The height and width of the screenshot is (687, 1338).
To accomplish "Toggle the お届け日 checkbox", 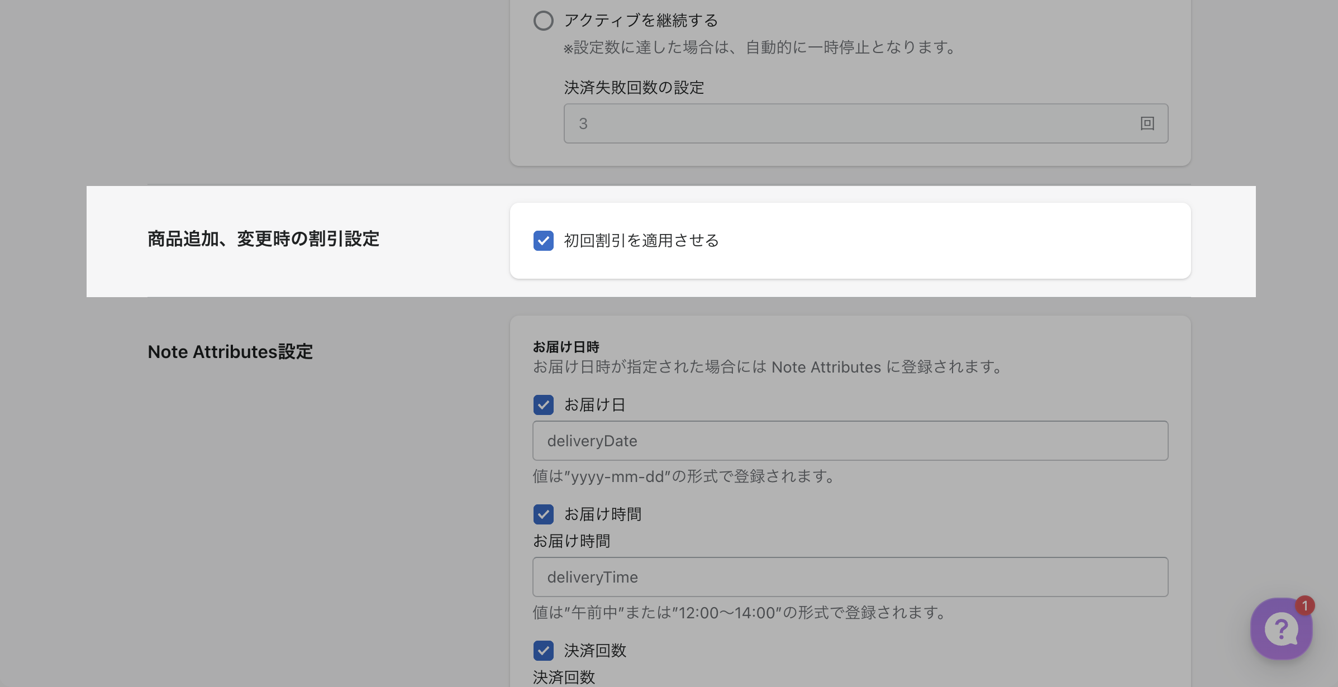I will click(x=543, y=405).
